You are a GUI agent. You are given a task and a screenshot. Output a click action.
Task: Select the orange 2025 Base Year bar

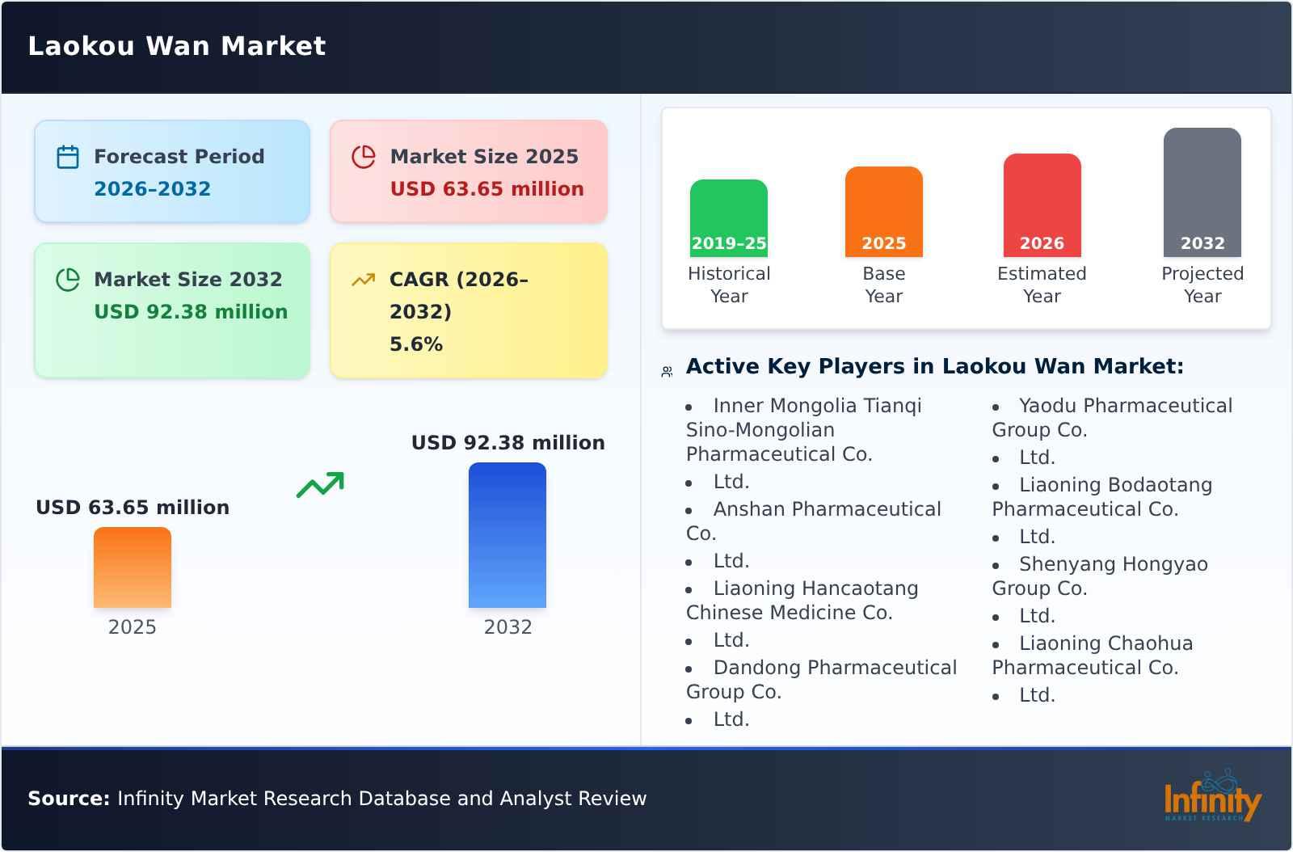(883, 212)
